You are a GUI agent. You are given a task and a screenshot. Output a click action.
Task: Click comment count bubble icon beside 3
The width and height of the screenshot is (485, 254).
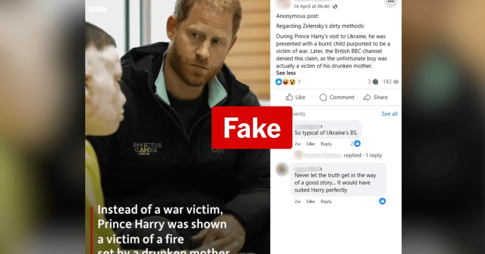(x=375, y=82)
